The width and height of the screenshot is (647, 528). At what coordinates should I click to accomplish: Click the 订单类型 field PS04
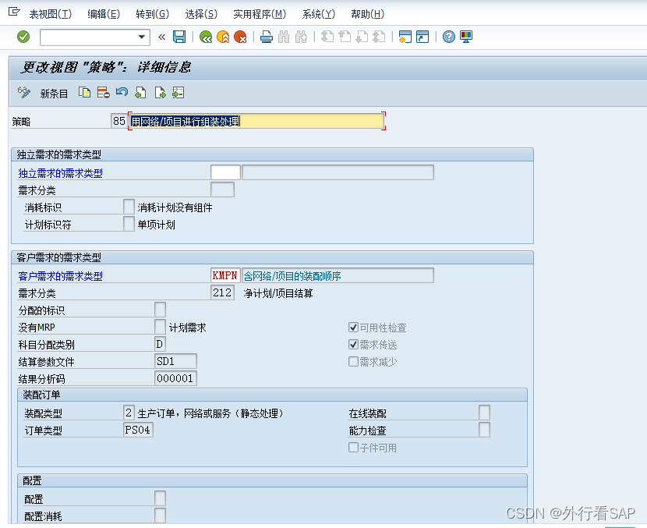[x=138, y=430]
